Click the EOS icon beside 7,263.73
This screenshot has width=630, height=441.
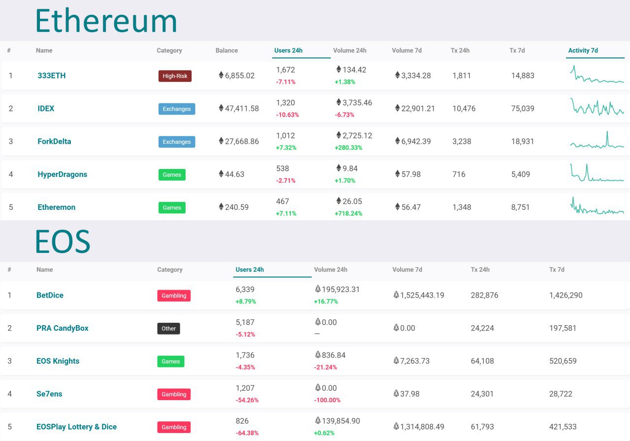coord(396,361)
